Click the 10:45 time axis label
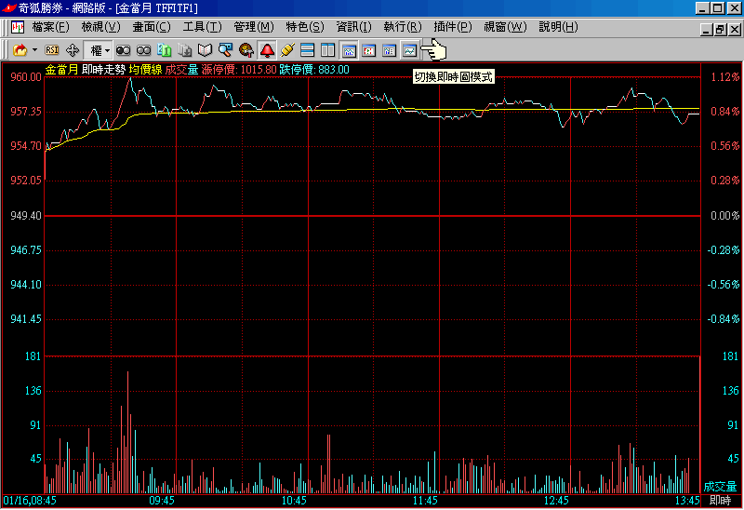Viewport: 744px width, 510px height. [x=294, y=501]
